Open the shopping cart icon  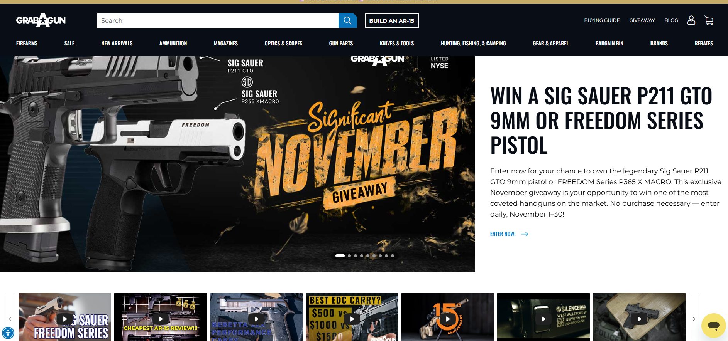click(x=709, y=20)
